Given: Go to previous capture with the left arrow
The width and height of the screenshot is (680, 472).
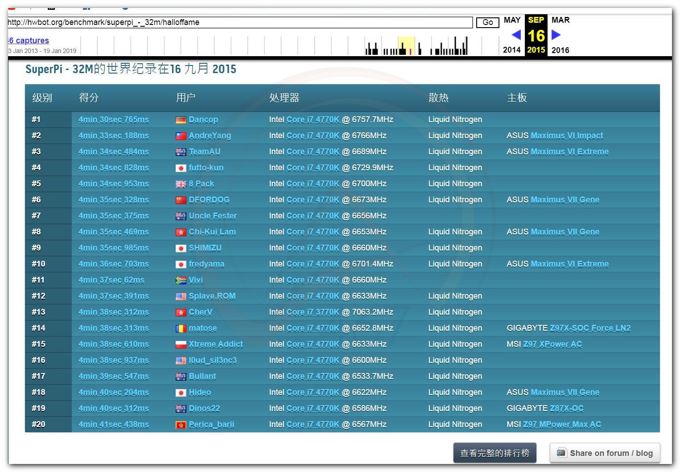Looking at the screenshot, I should click(516, 35).
